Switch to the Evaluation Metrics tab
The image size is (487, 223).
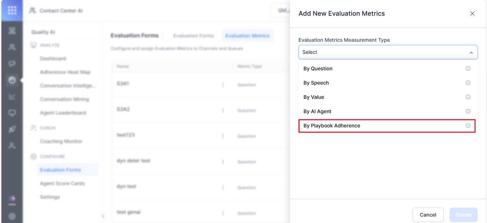point(247,36)
